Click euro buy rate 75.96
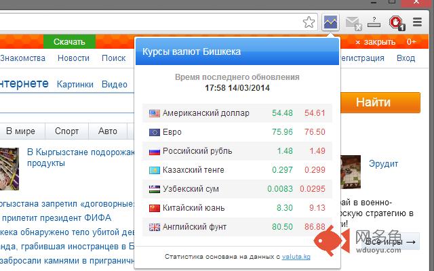The image size is (434, 271). 282,132
